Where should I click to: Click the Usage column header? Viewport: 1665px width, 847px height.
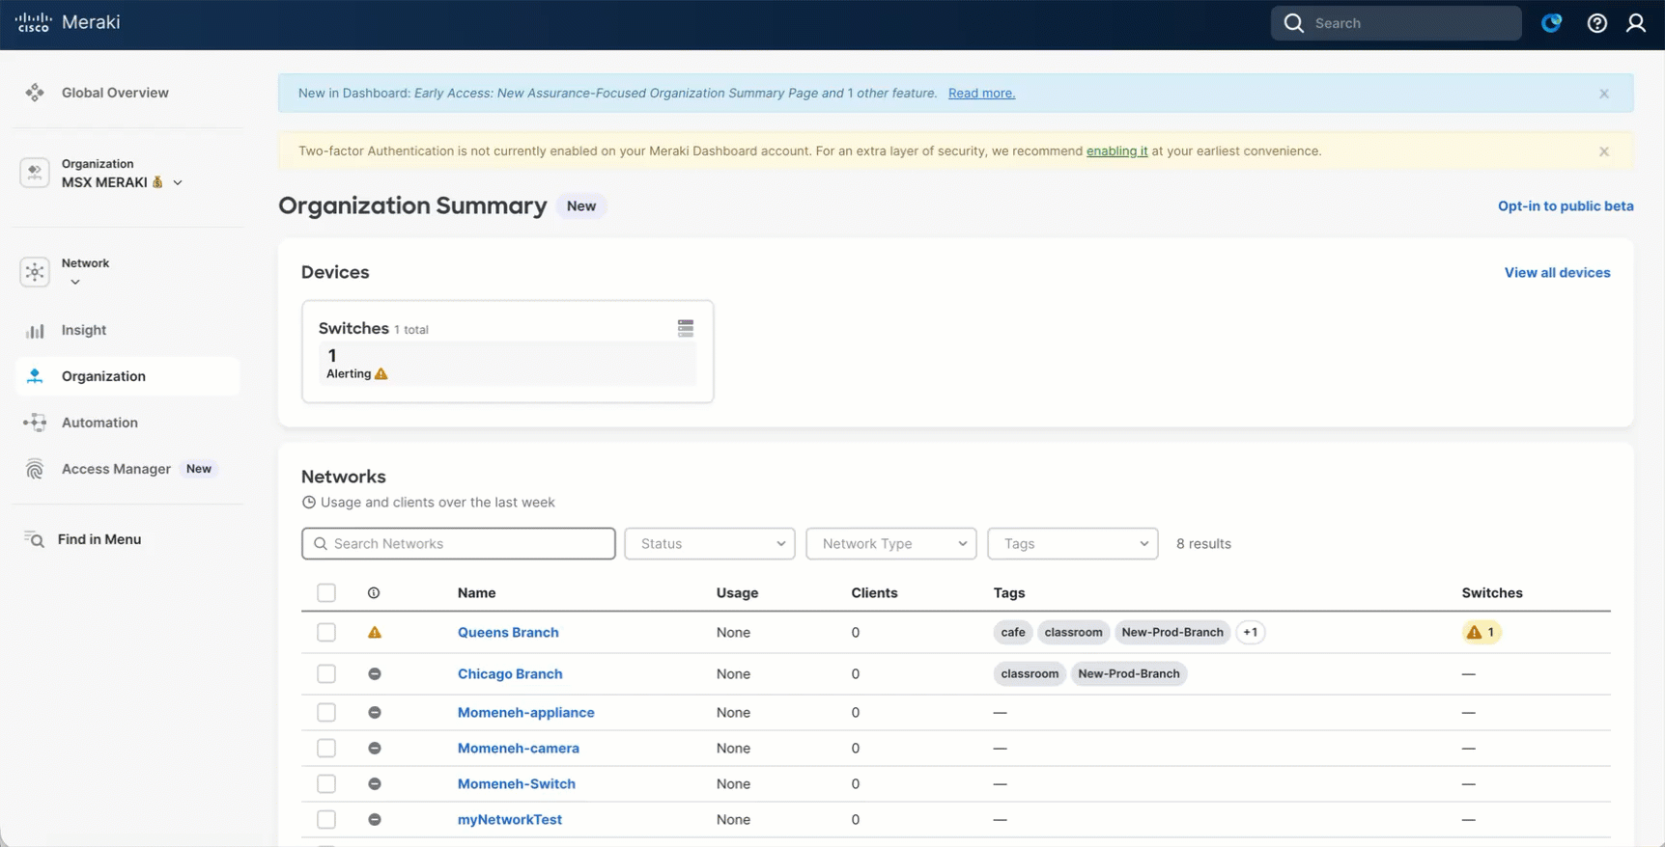737,593
